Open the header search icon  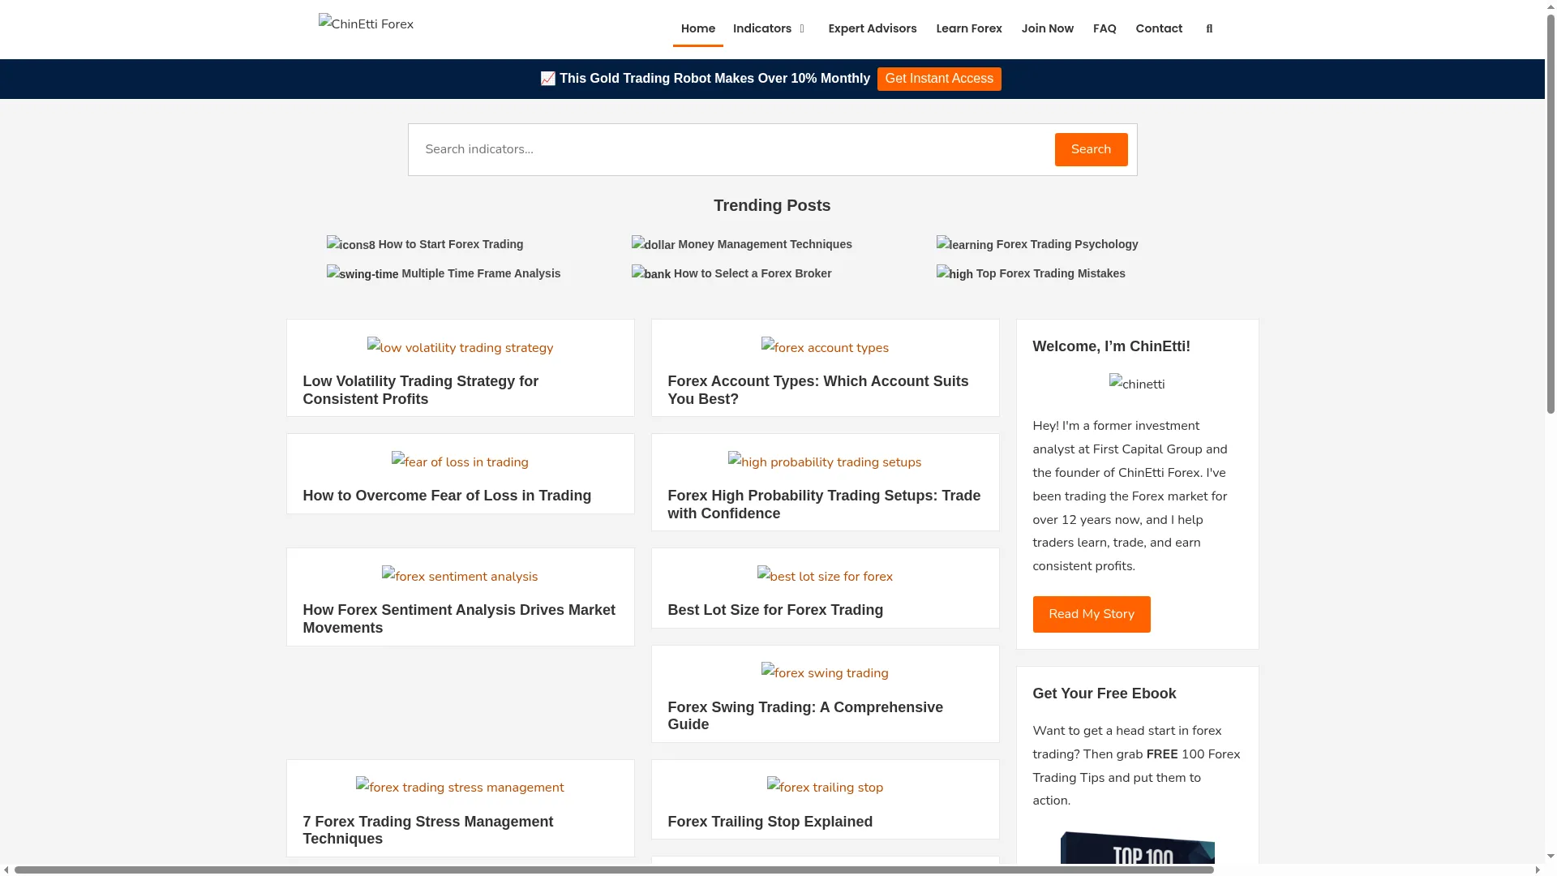coord(1209,29)
